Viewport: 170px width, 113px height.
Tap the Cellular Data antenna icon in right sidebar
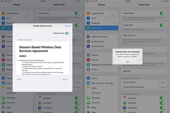coord(88,28)
